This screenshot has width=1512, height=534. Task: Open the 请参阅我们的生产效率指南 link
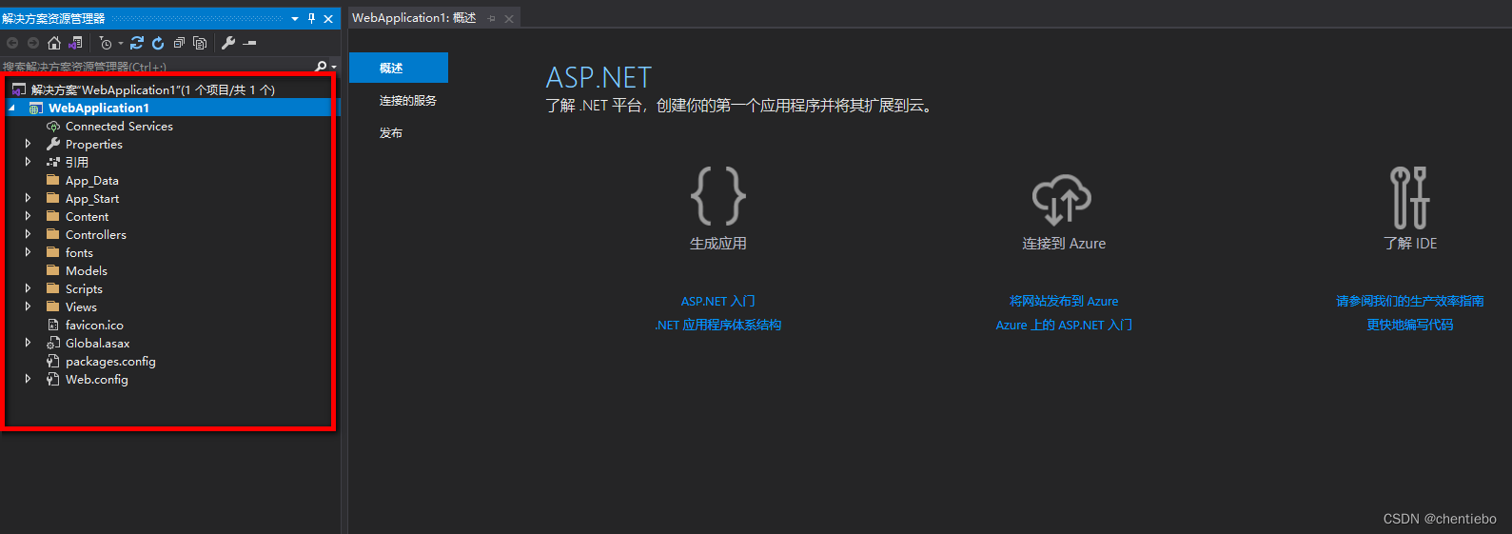(1410, 301)
